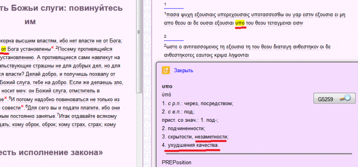Click the heading Божьи слуги: повинуйтесь
Viewport: 358px width, 167px height.
(67, 8)
